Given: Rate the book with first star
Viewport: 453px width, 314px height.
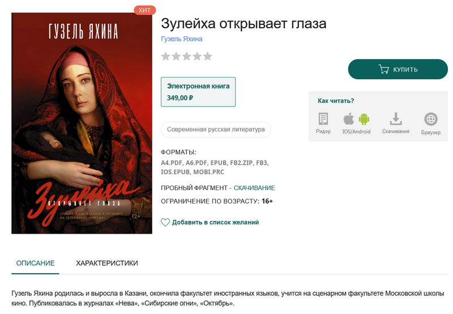Looking at the screenshot, I should tap(165, 56).
